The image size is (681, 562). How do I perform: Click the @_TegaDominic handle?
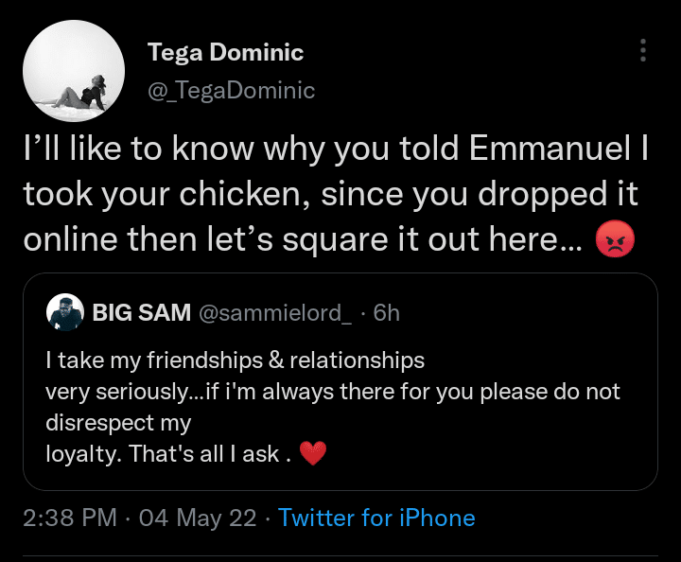(x=232, y=91)
